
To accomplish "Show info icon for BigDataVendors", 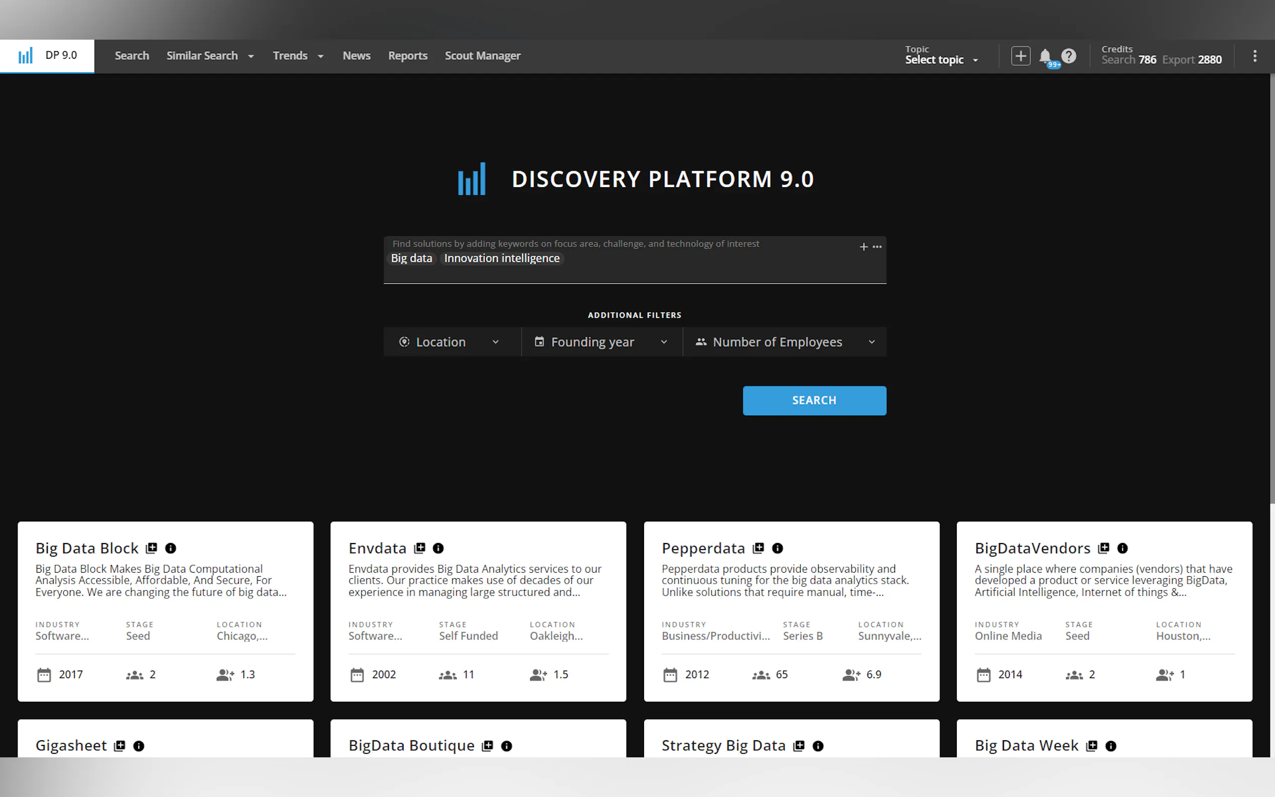I will pyautogui.click(x=1123, y=548).
